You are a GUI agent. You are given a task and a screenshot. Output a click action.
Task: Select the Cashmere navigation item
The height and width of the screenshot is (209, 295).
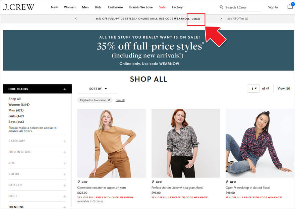(115, 7)
